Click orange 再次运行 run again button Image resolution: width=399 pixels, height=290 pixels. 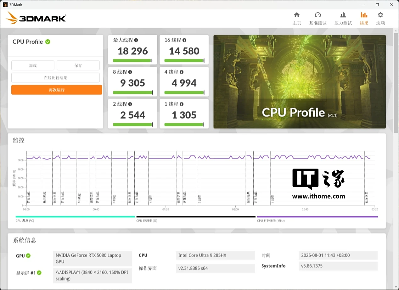pos(57,90)
